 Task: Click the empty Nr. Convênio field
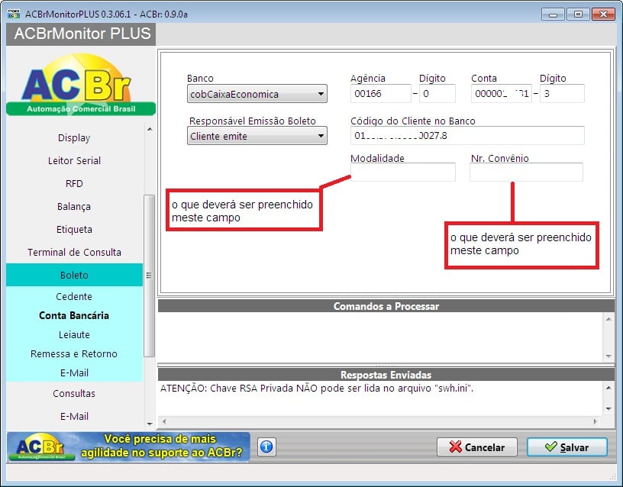click(x=527, y=172)
